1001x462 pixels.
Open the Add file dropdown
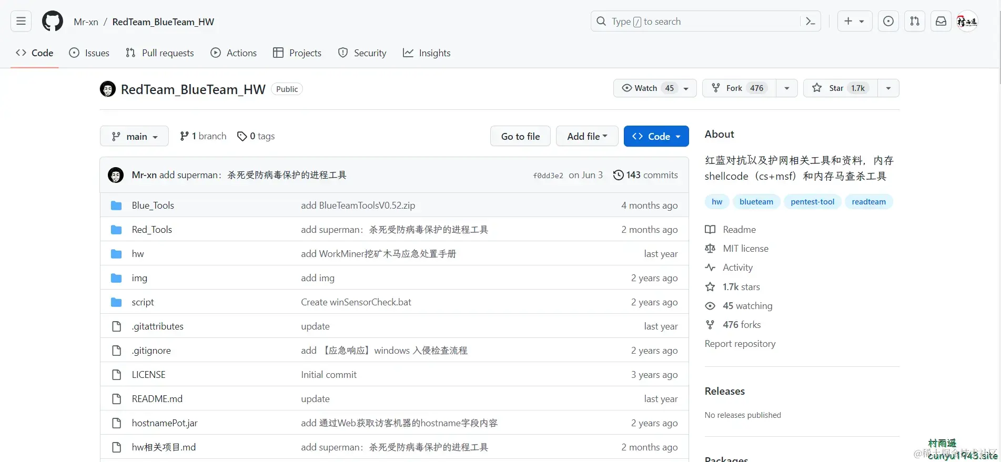pos(587,136)
